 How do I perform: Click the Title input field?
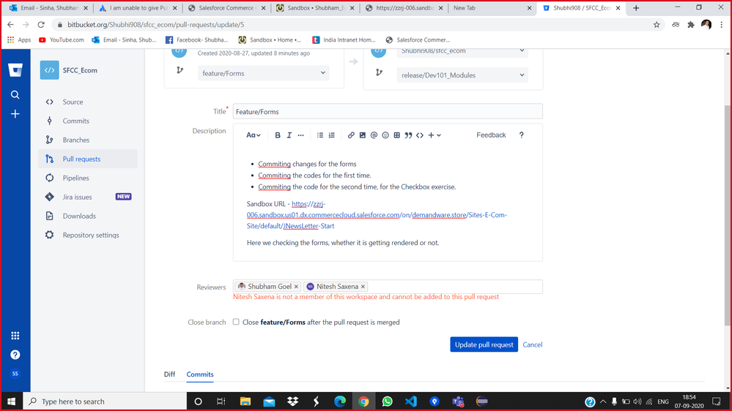(388, 111)
